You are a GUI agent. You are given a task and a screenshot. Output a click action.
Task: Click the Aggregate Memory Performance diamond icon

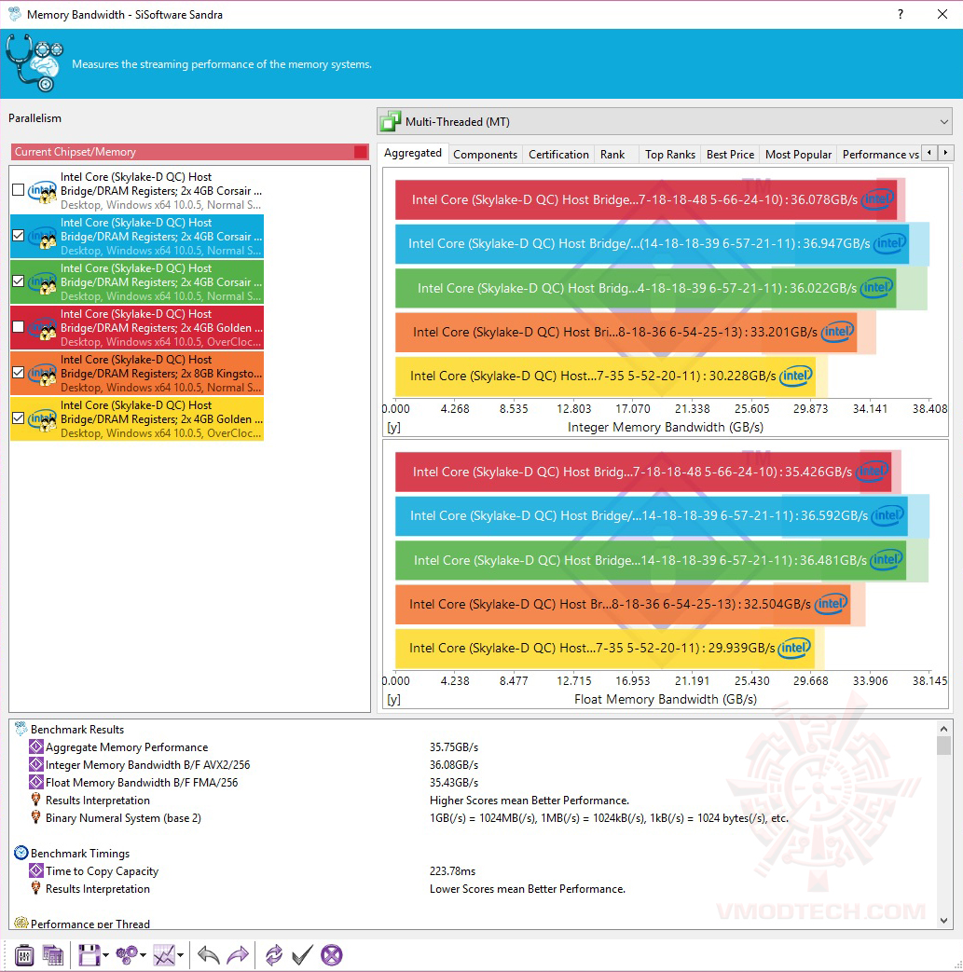[36, 747]
